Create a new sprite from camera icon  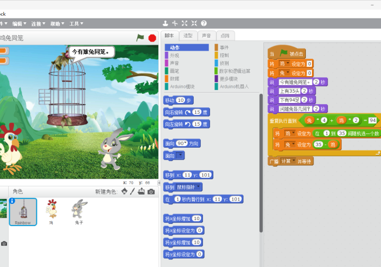(x=151, y=191)
